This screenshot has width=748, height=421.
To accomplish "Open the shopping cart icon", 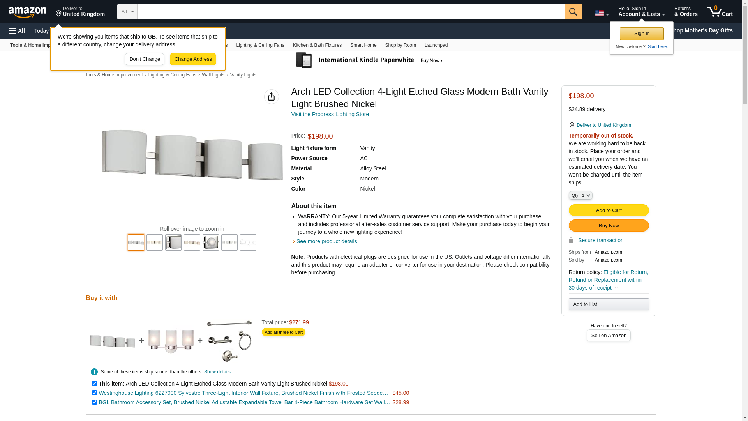I will pyautogui.click(x=719, y=12).
